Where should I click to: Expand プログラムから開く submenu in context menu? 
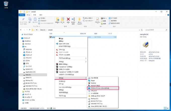pos(71,58)
